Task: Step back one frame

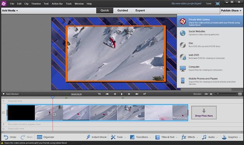Action: pos(115,94)
